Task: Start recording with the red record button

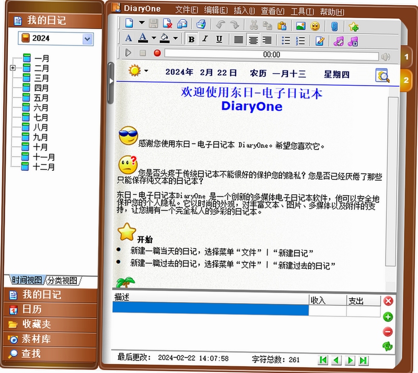Action: pyautogui.click(x=157, y=53)
